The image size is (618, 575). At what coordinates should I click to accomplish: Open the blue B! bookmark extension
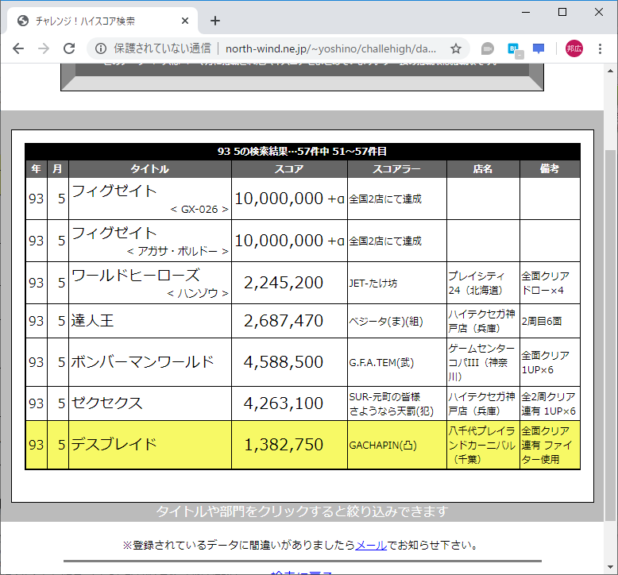pyautogui.click(x=515, y=50)
